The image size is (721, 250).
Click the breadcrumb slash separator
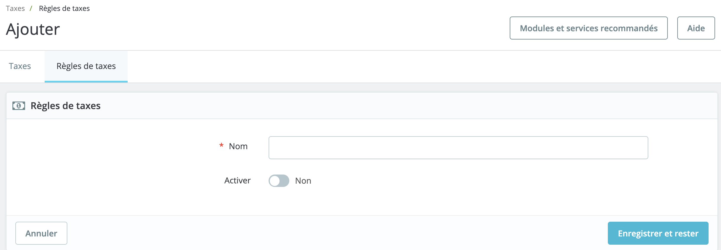(31, 8)
